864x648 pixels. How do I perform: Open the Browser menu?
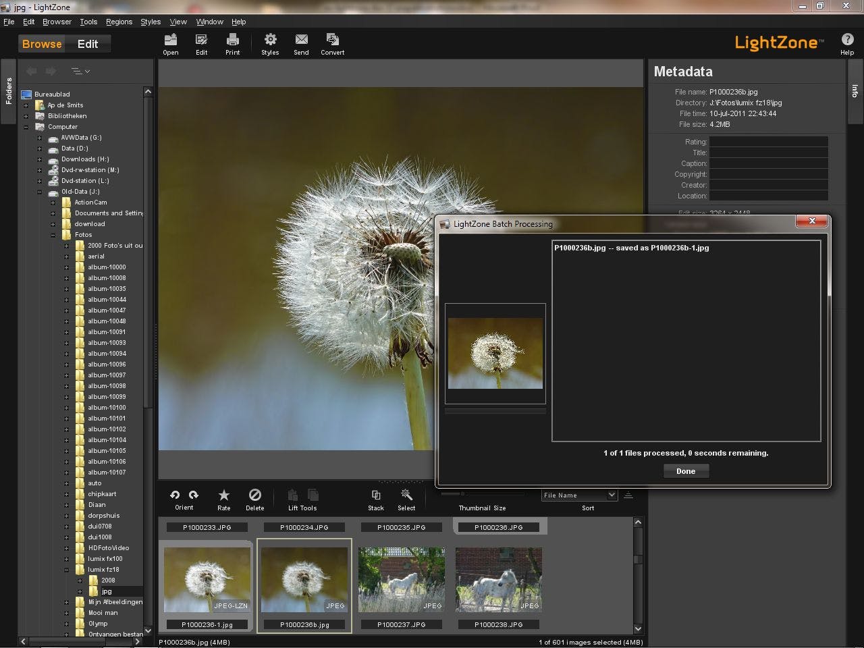(x=57, y=22)
